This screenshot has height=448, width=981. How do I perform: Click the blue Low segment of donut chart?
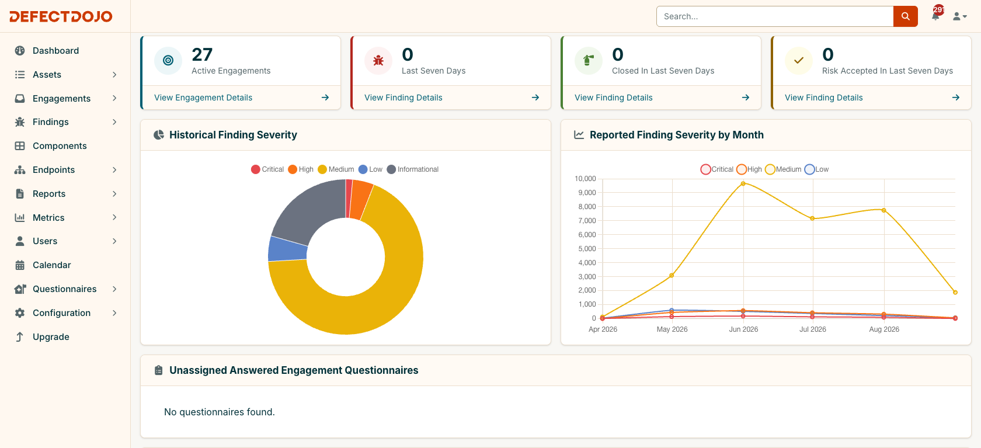[x=287, y=249]
